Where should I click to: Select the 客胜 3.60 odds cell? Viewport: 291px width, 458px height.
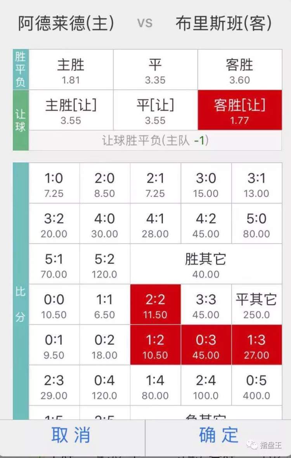[x=240, y=70]
